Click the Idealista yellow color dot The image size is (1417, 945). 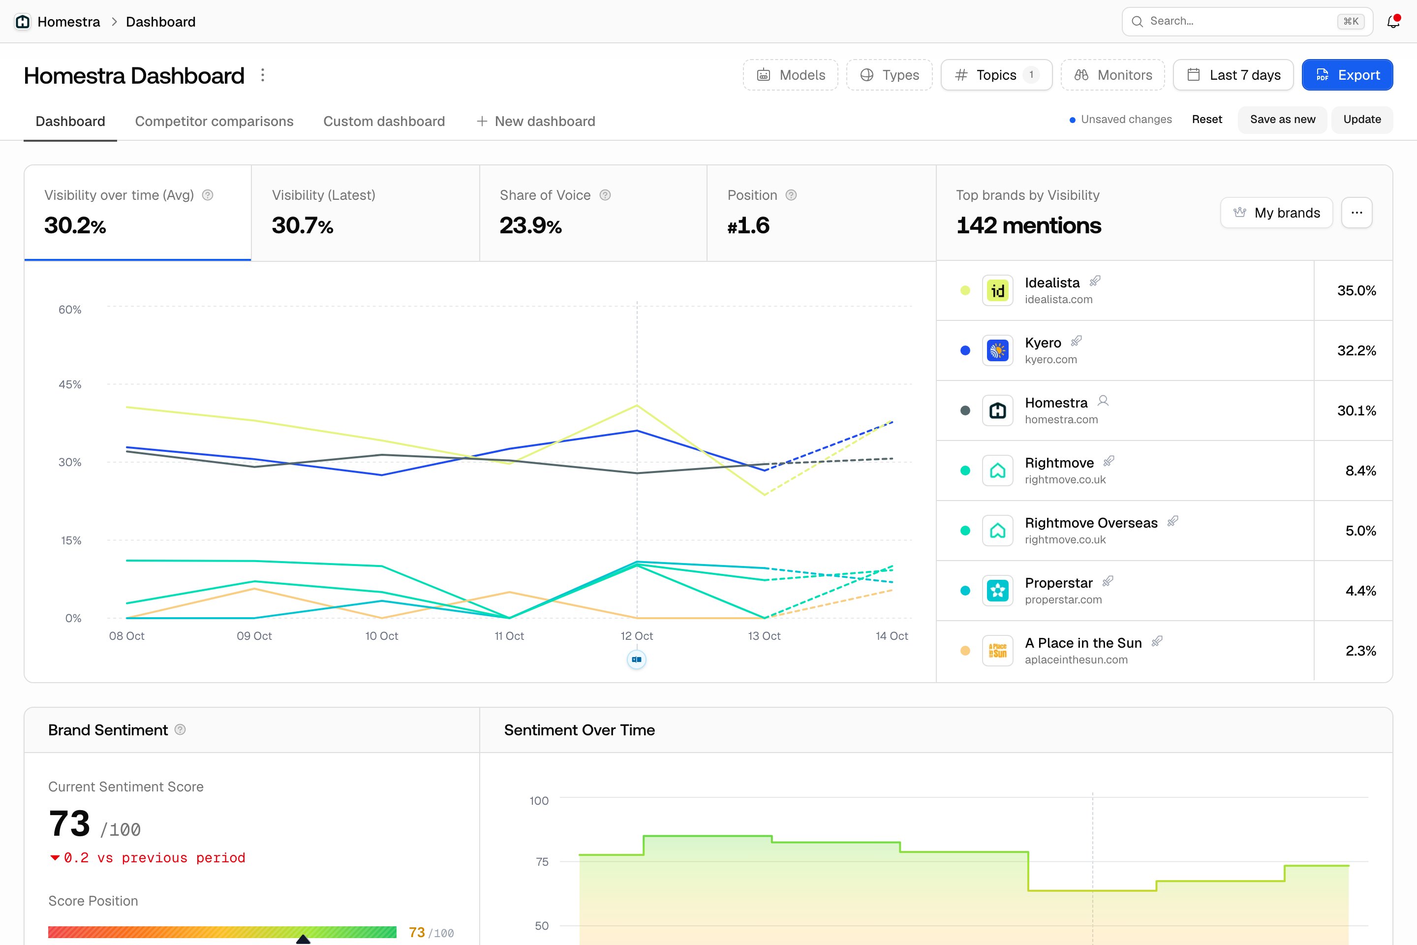(x=965, y=290)
